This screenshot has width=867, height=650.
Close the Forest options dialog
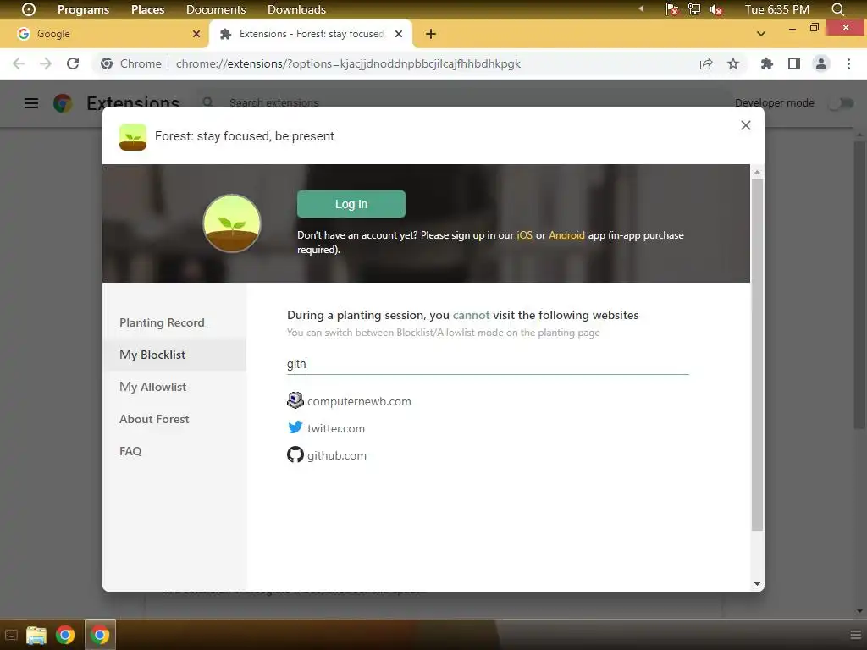tap(745, 125)
